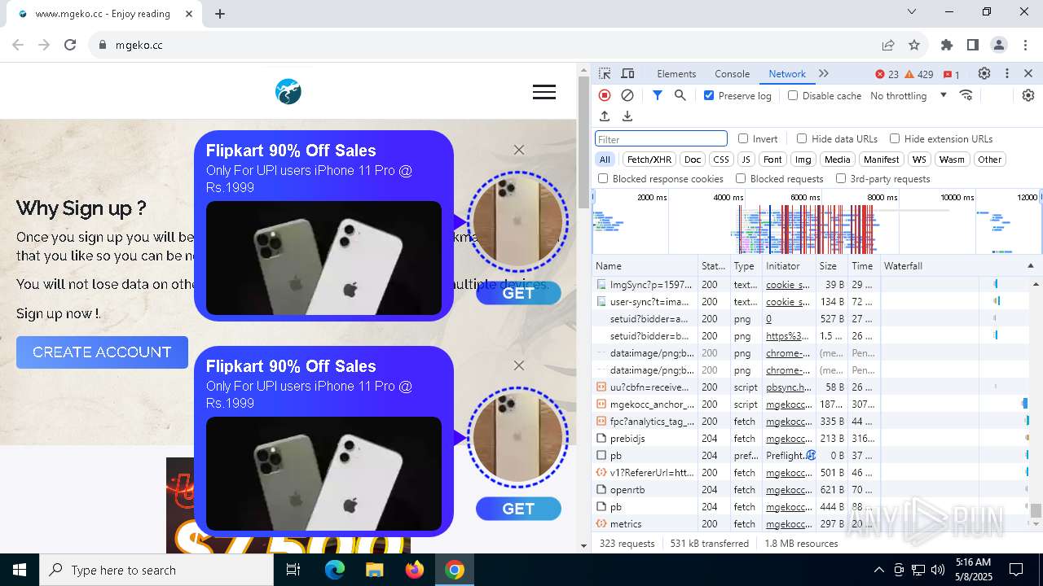Open Firefox from the taskbar
Image resolution: width=1043 pixels, height=586 pixels.
click(415, 570)
